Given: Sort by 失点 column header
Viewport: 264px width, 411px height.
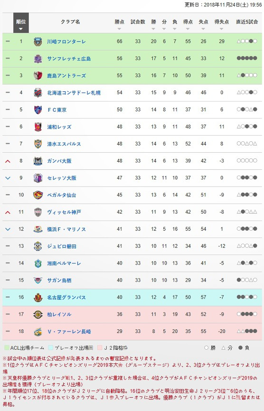Looking at the screenshot, I should coord(203,22).
